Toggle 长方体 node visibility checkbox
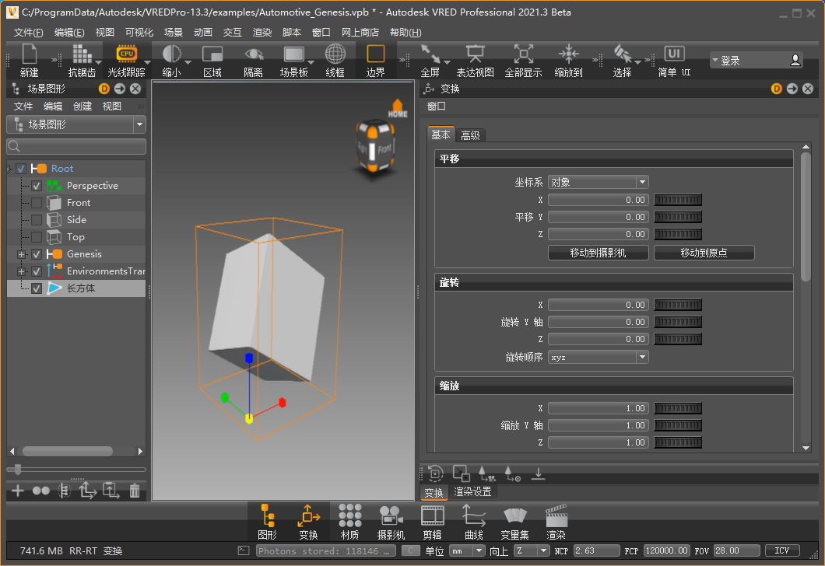Image resolution: width=825 pixels, height=566 pixels. click(37, 288)
